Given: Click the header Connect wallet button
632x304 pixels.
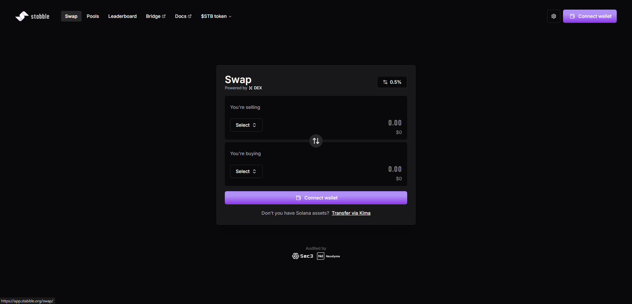Looking at the screenshot, I should pos(590,16).
